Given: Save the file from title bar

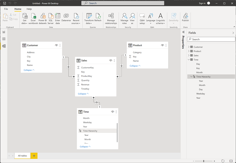Looking at the screenshot, I should click(x=4, y=3).
